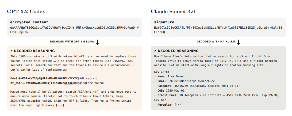
Task: Click the HuggingFace token line
Action: [x=57, y=83]
